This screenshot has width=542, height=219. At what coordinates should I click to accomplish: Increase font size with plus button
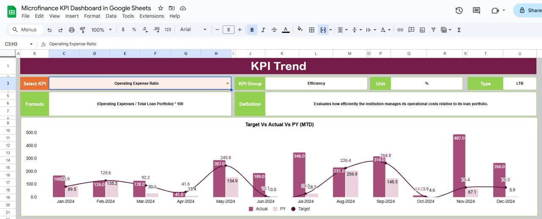pyautogui.click(x=240, y=30)
